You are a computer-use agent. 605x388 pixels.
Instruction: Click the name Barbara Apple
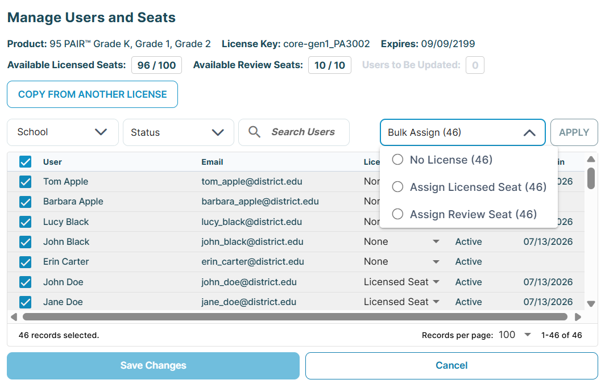click(73, 202)
